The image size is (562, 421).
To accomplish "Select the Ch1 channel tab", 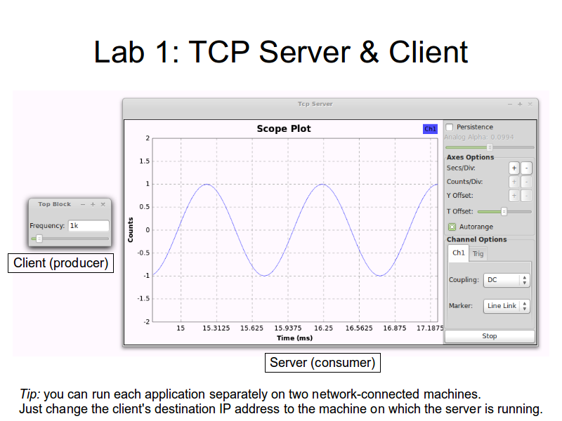I will coord(458,253).
